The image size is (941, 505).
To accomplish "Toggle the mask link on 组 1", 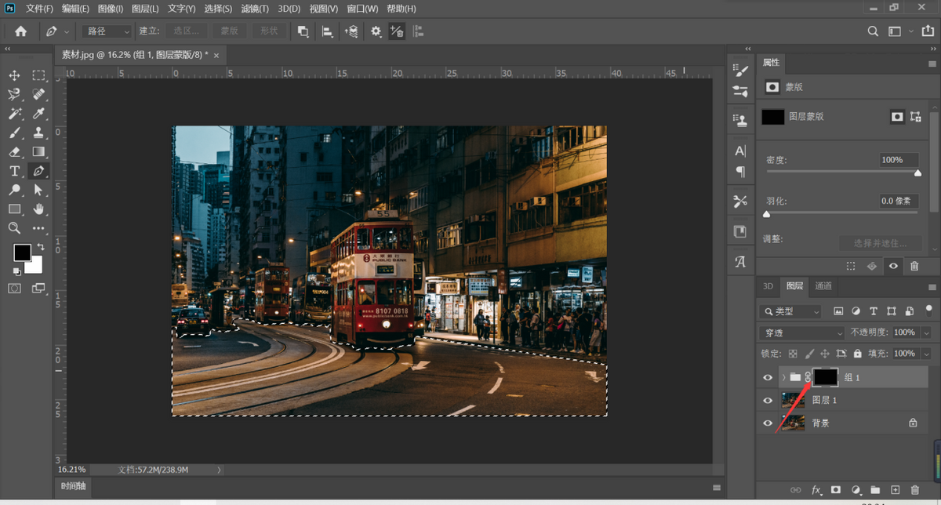I will click(x=808, y=377).
